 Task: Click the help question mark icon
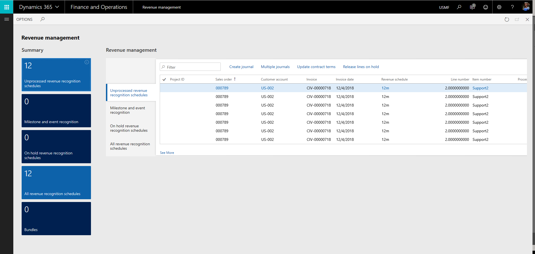point(512,7)
